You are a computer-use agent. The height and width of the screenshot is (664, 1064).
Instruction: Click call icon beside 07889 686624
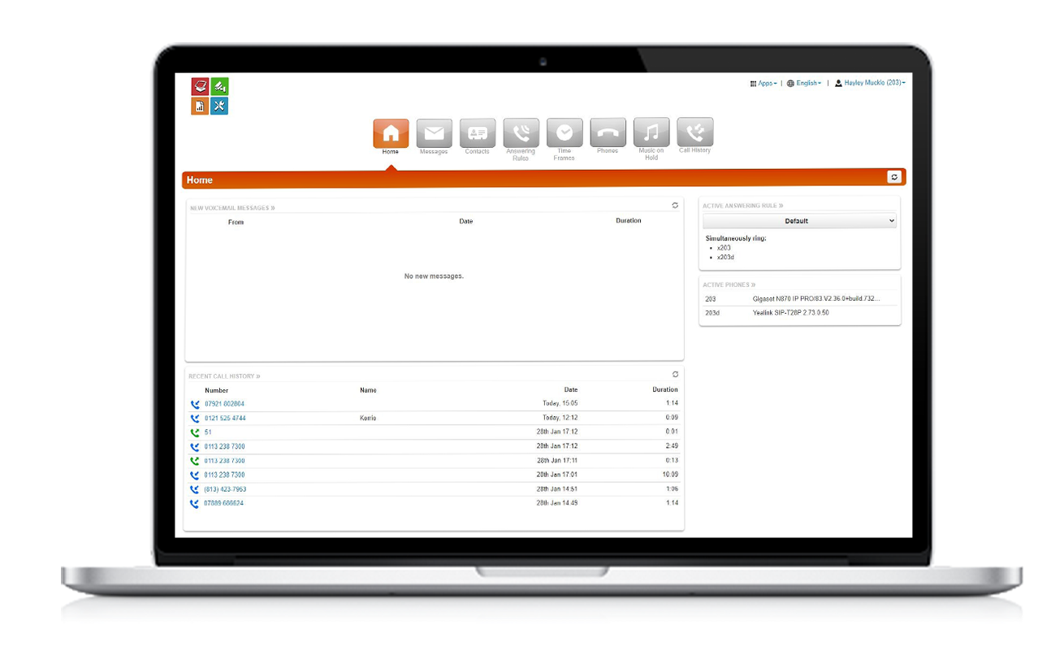[195, 504]
